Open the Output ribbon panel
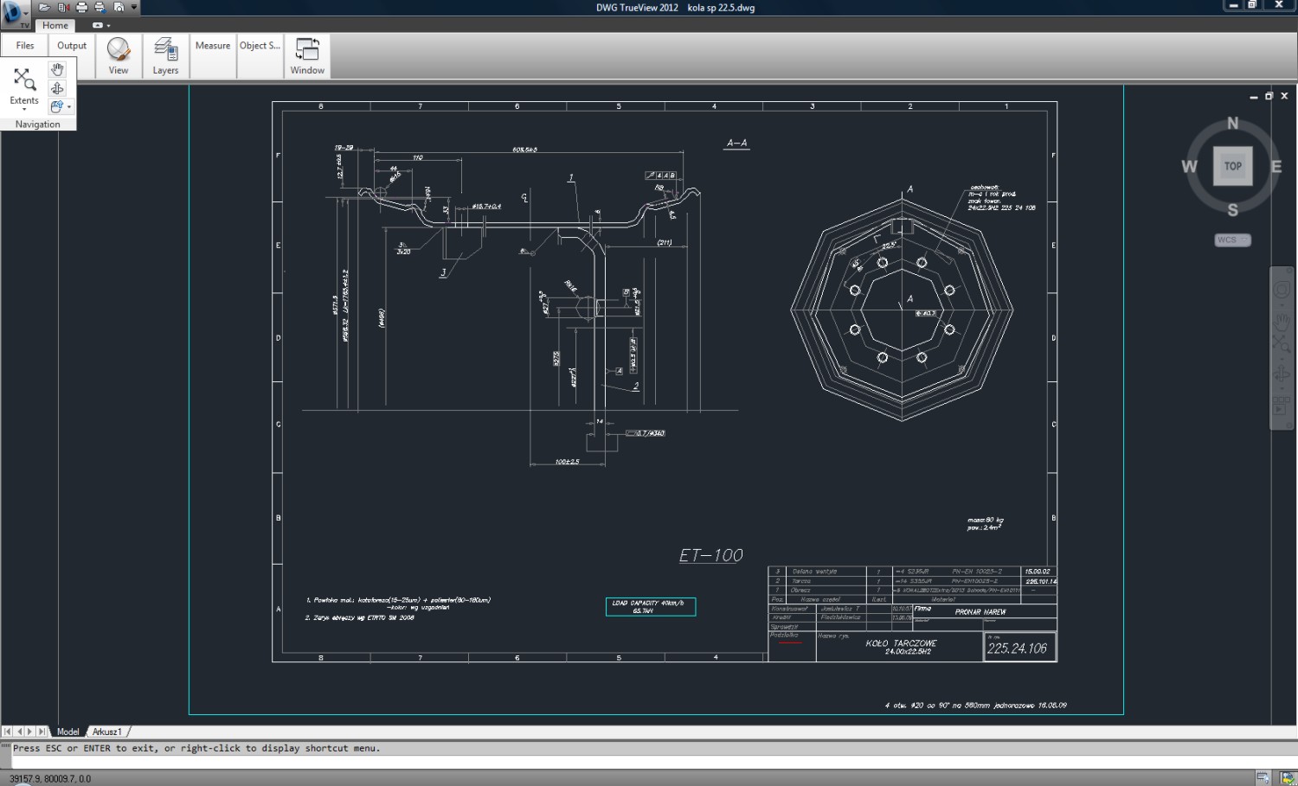The width and height of the screenshot is (1298, 786). point(72,46)
